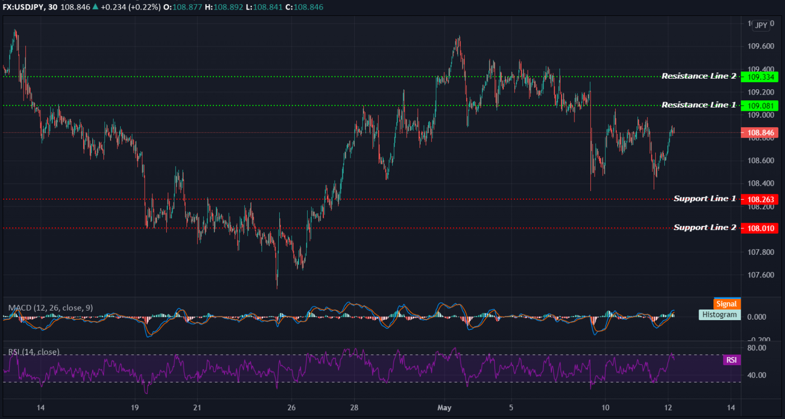Screen dimensions: 785x419
Task: Click the 108.400 price axis label
Action: (x=761, y=183)
